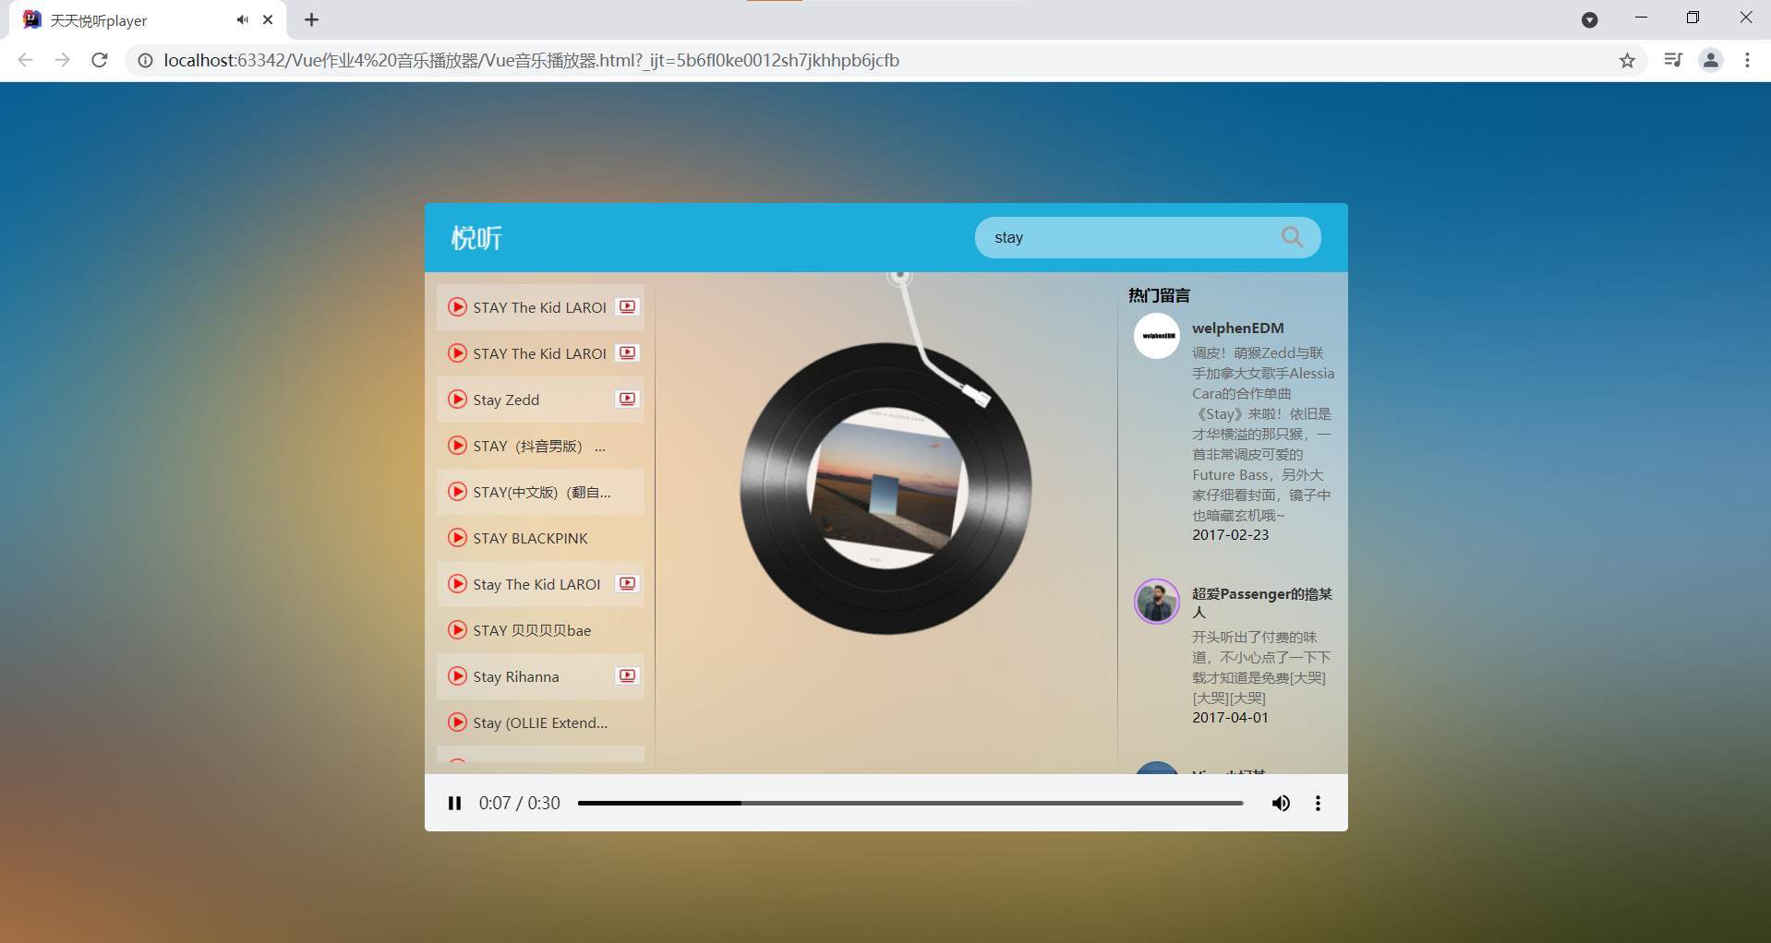
Task: Select welphenEDM username text
Action: (1237, 328)
